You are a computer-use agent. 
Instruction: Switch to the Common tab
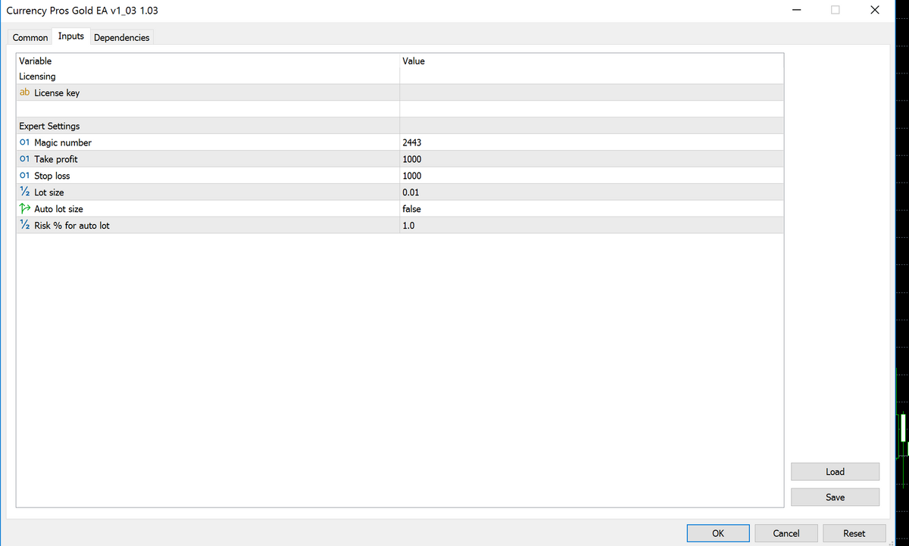[30, 37]
